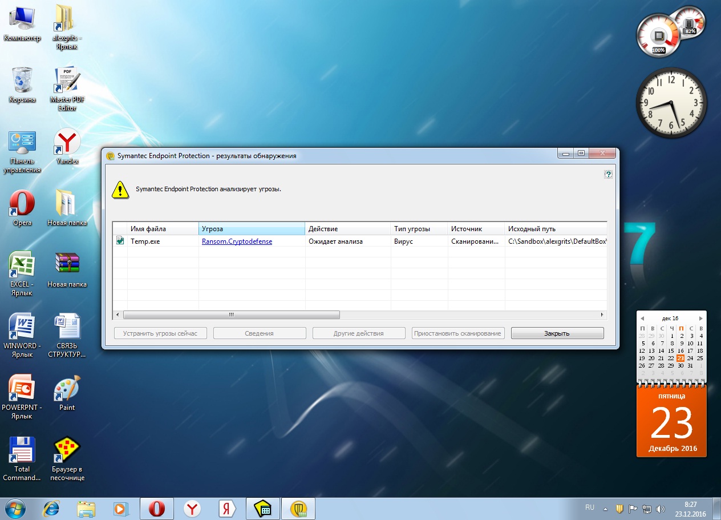Image resolution: width=721 pixels, height=520 pixels.
Task: Open the Ransom.Cryptodefense threat link
Action: click(x=237, y=241)
